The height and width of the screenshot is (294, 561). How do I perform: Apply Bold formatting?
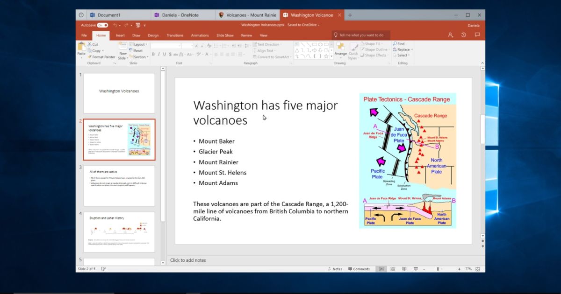(153, 54)
